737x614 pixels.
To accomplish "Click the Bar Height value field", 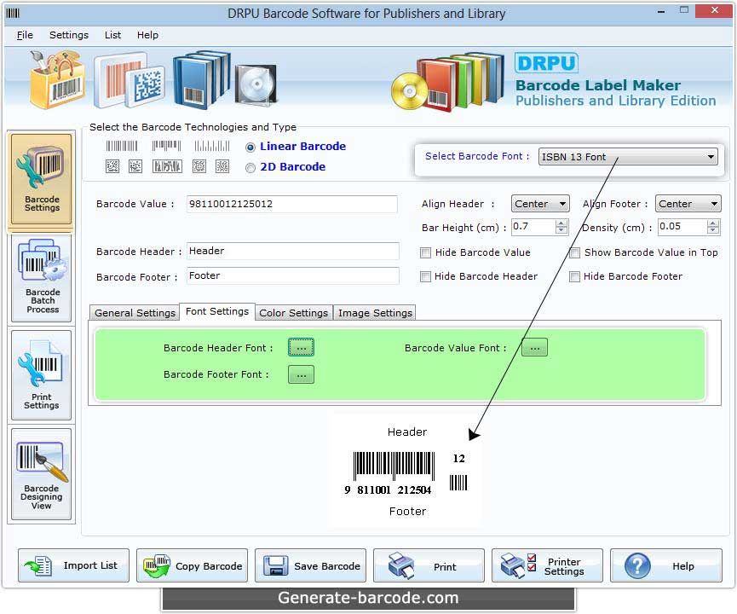I will coord(533,227).
